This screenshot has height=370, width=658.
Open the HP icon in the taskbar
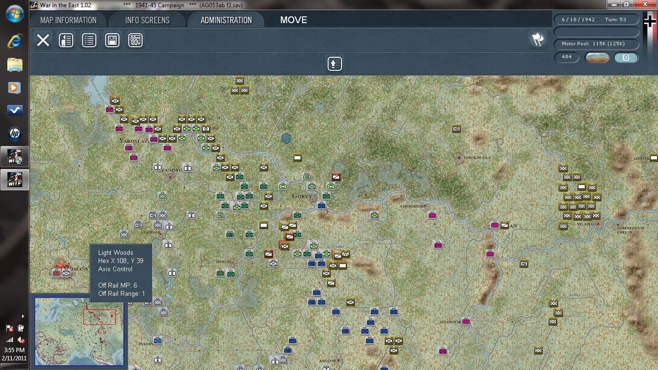pyautogui.click(x=15, y=133)
